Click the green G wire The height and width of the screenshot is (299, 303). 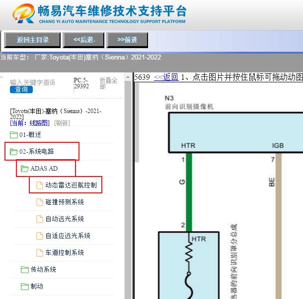click(189, 192)
